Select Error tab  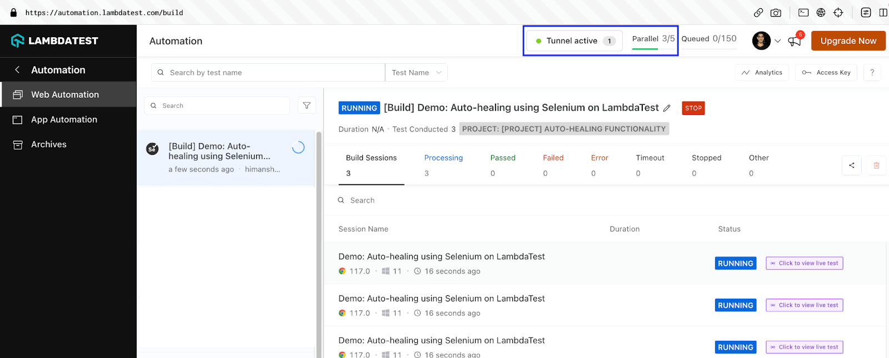point(600,165)
